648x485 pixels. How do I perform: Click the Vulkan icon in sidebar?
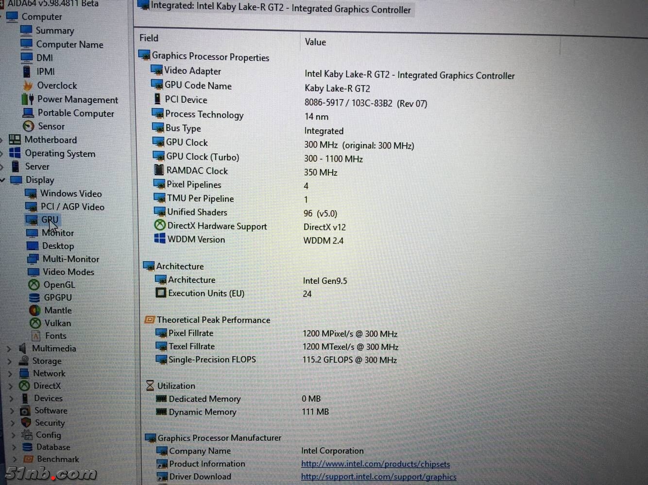(x=35, y=323)
